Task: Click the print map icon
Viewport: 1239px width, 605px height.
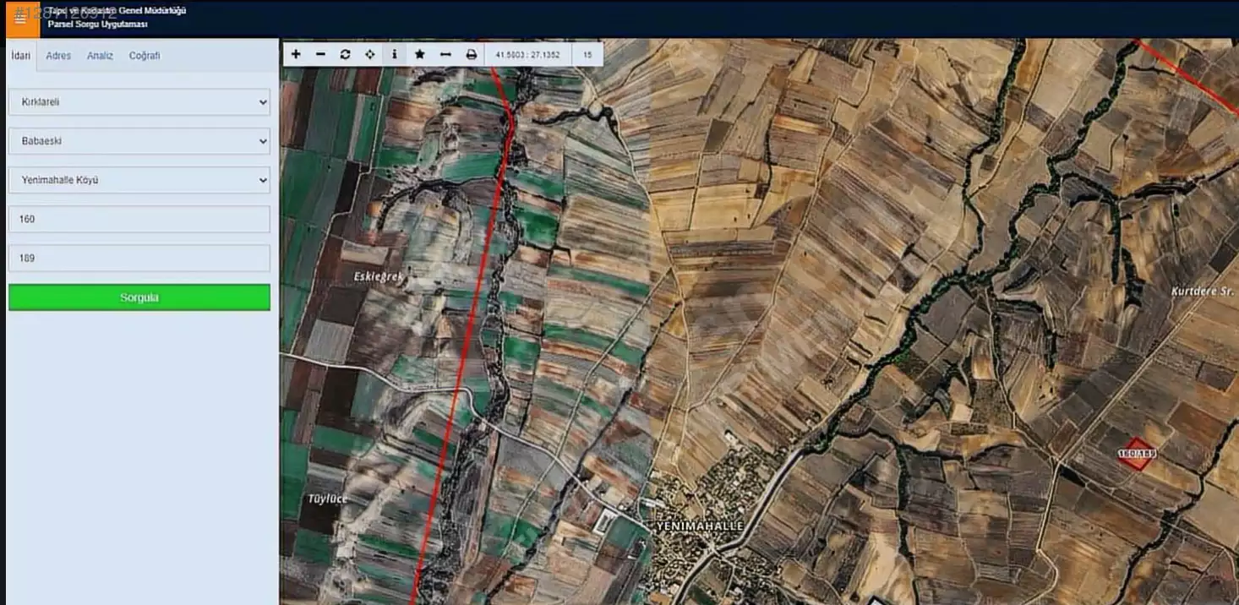Action: 471,54
